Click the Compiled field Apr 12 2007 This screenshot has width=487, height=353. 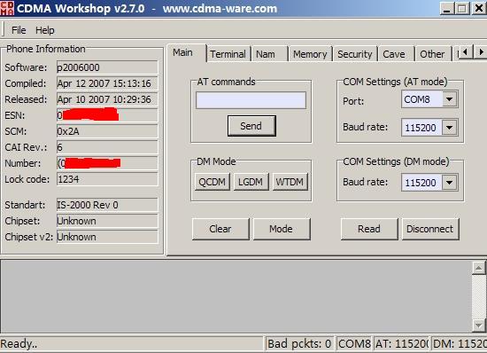[107, 83]
